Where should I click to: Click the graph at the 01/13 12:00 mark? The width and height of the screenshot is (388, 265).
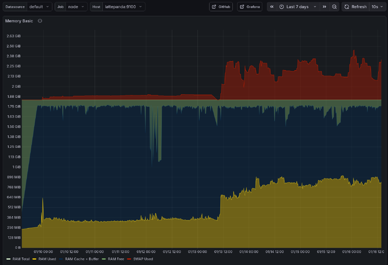(x=223, y=155)
